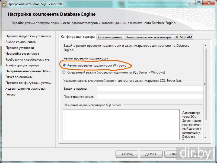Select mixed mode authentication radio button
The width and height of the screenshot is (217, 163).
tap(64, 72)
